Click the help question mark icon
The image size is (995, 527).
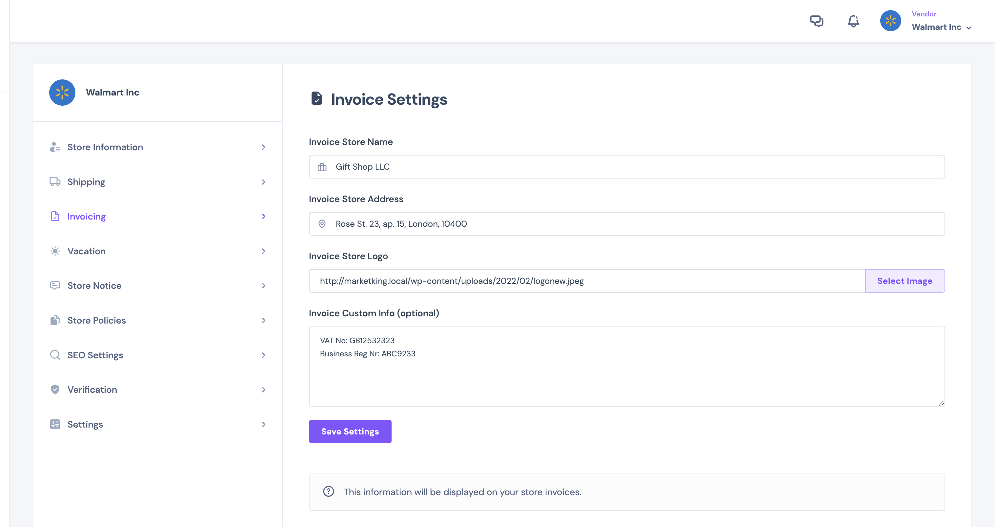328,492
